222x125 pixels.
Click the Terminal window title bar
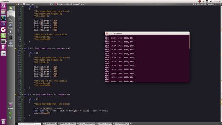click(147, 33)
